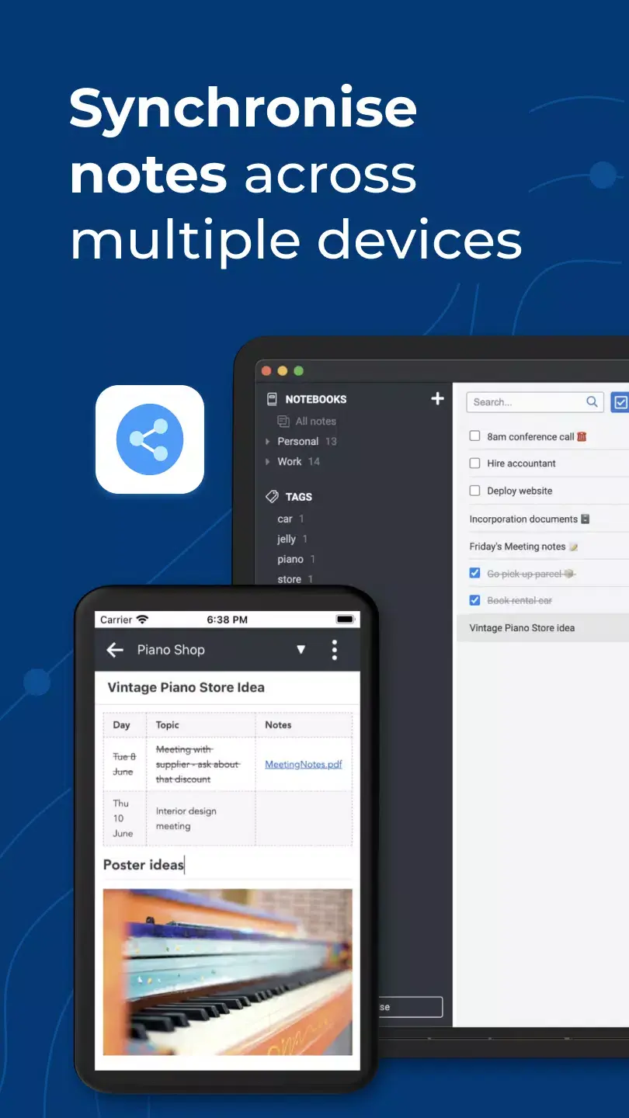The image size is (629, 1118).
Task: Tap the back arrow on Piano Shop
Action: coord(114,650)
